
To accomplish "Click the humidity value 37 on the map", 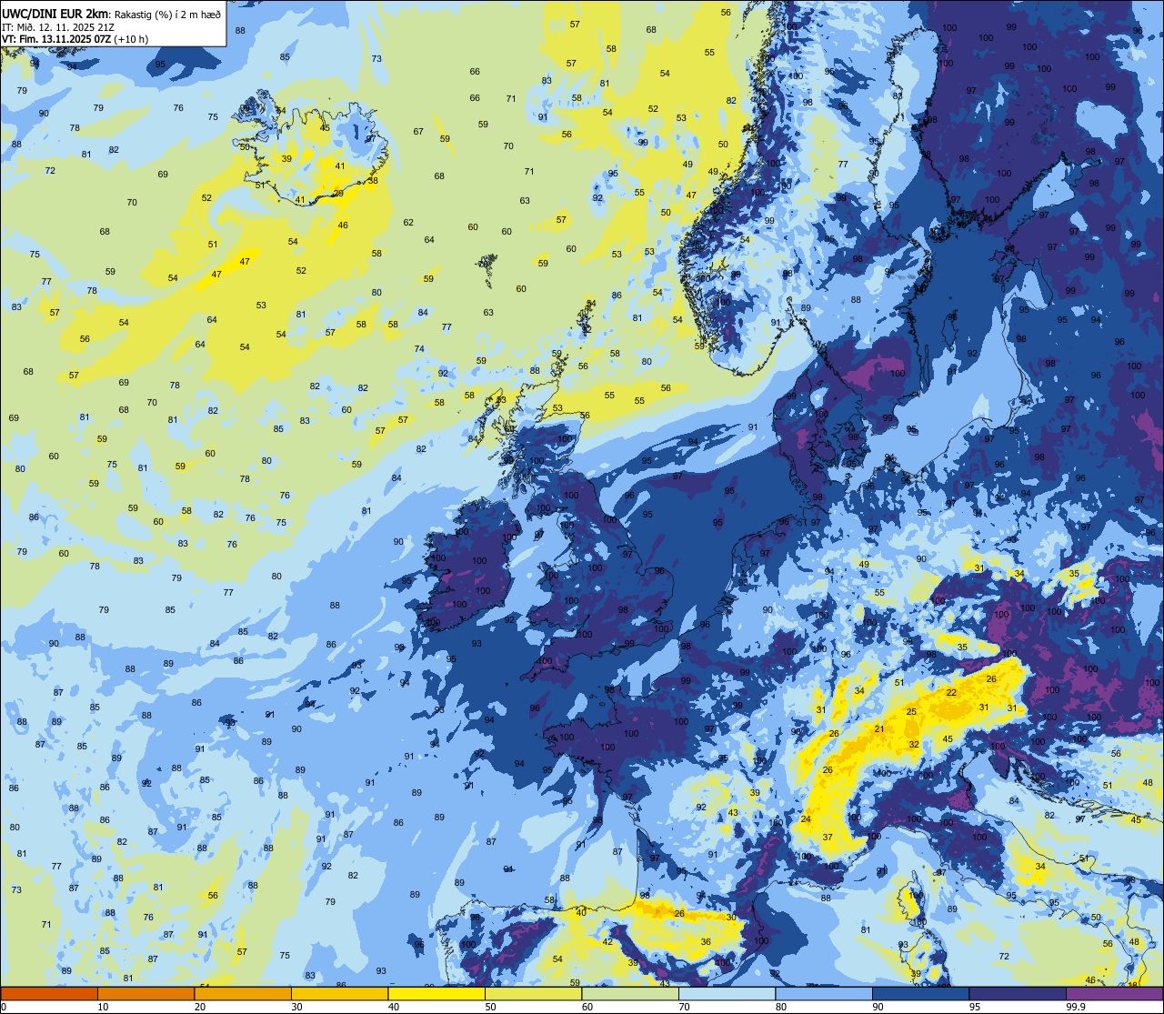I will pos(828,838).
